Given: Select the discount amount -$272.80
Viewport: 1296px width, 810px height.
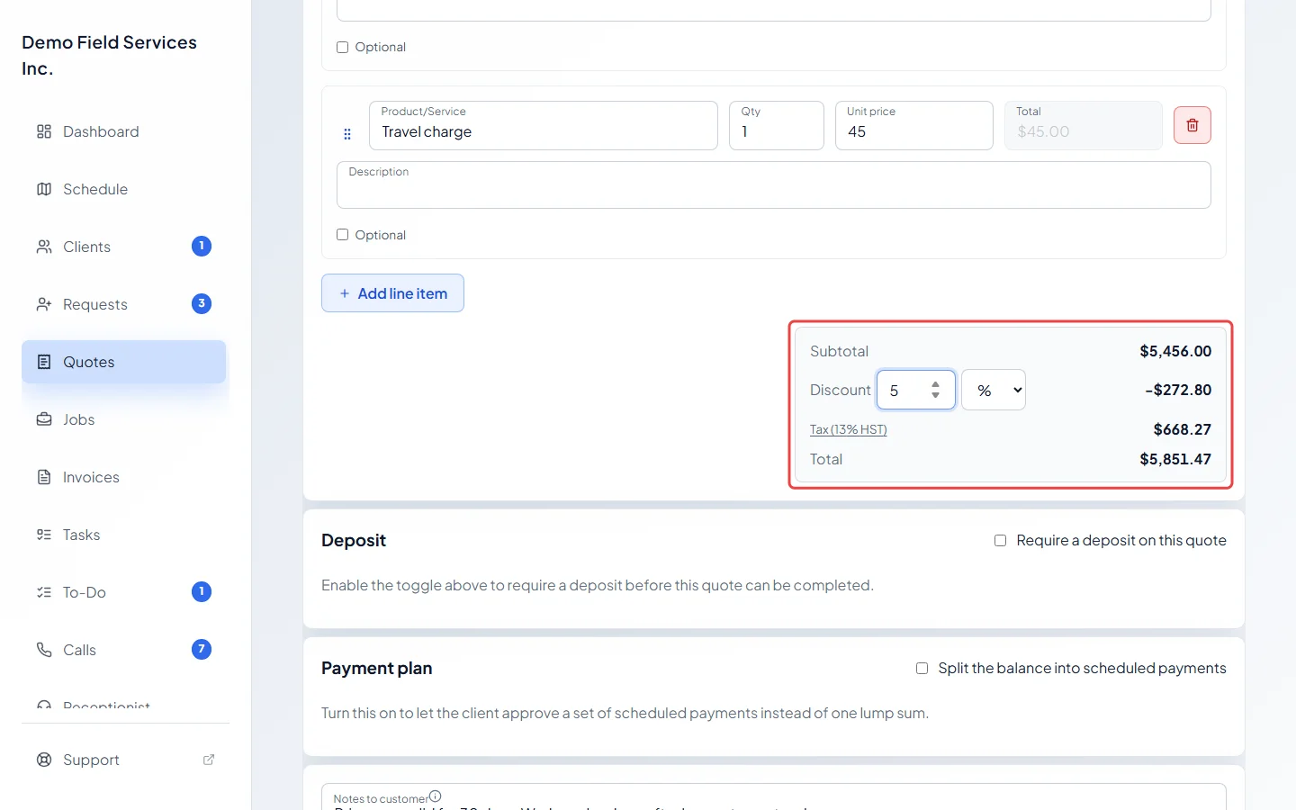Looking at the screenshot, I should point(1178,390).
